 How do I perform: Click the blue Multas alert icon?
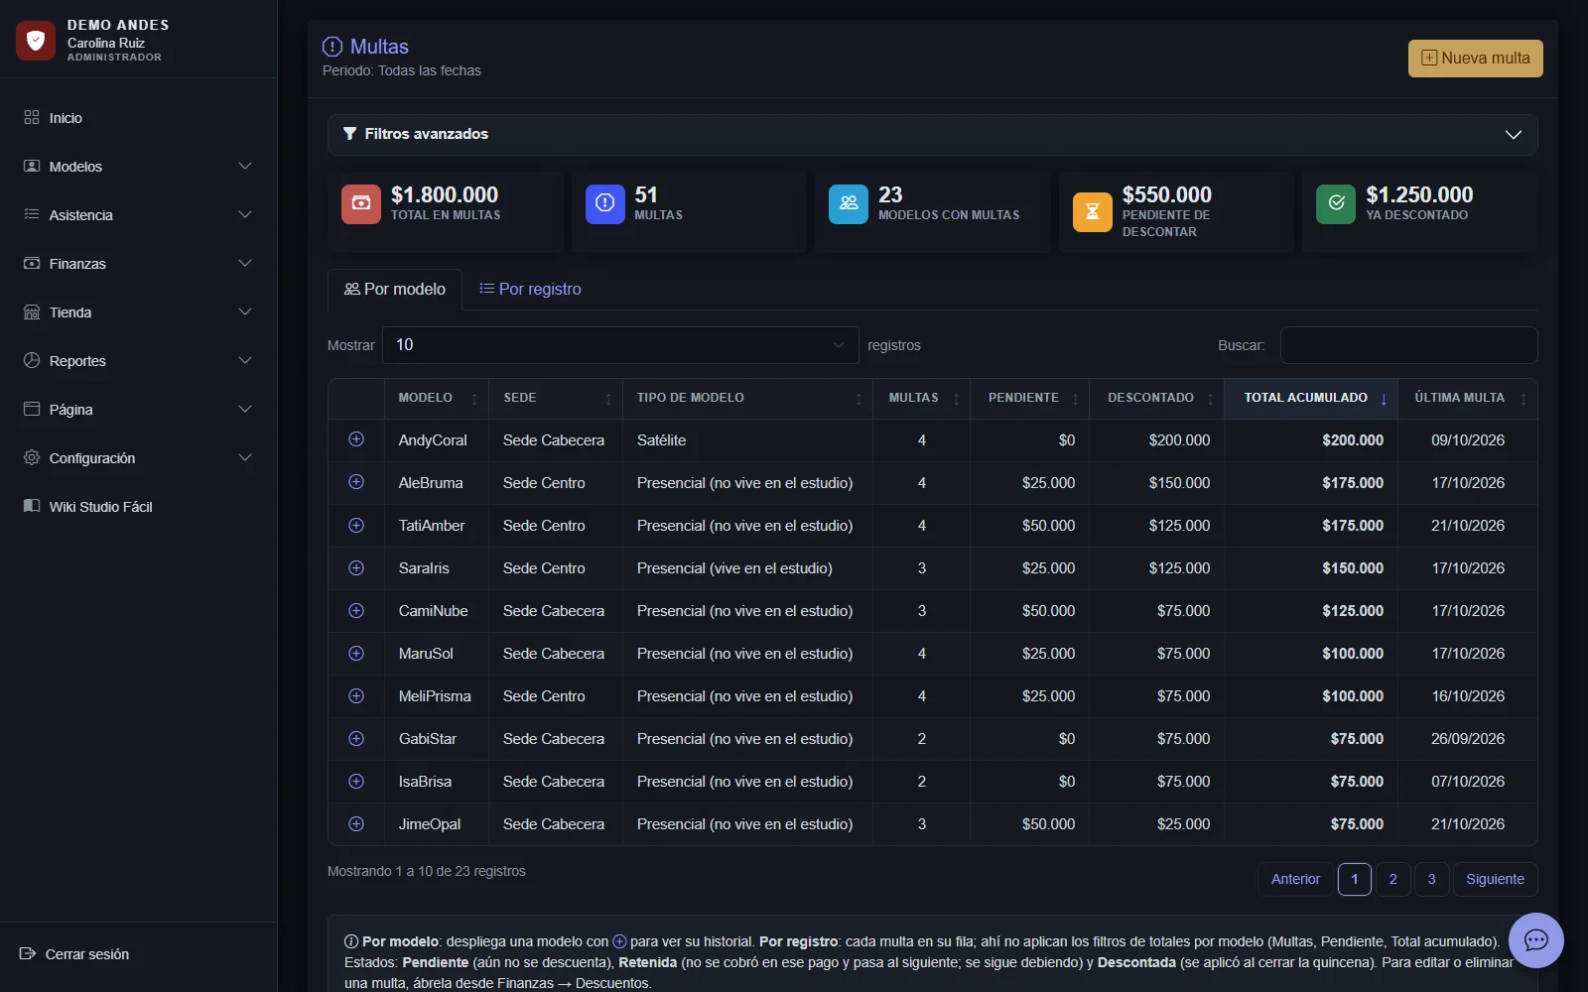(604, 204)
